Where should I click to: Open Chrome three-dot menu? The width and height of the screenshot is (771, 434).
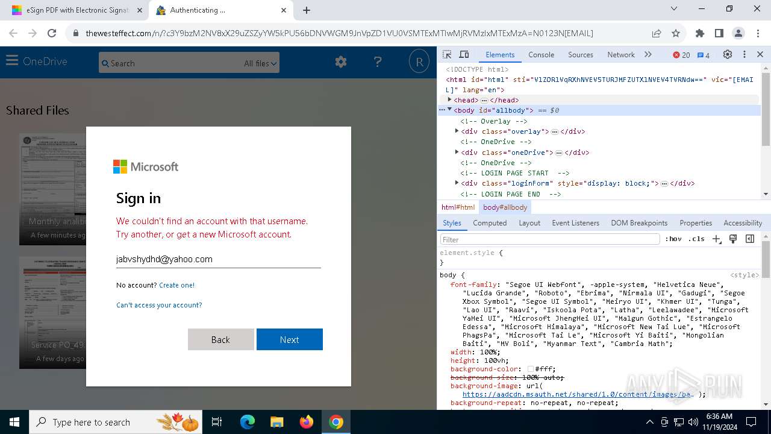click(757, 33)
